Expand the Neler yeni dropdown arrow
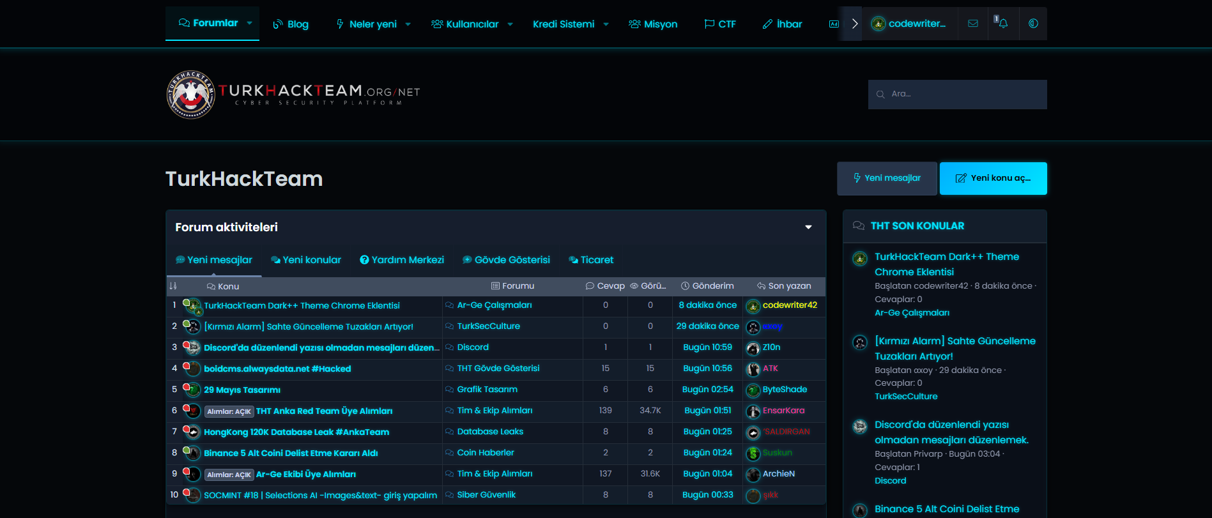Viewport: 1212px width, 518px height. click(408, 24)
